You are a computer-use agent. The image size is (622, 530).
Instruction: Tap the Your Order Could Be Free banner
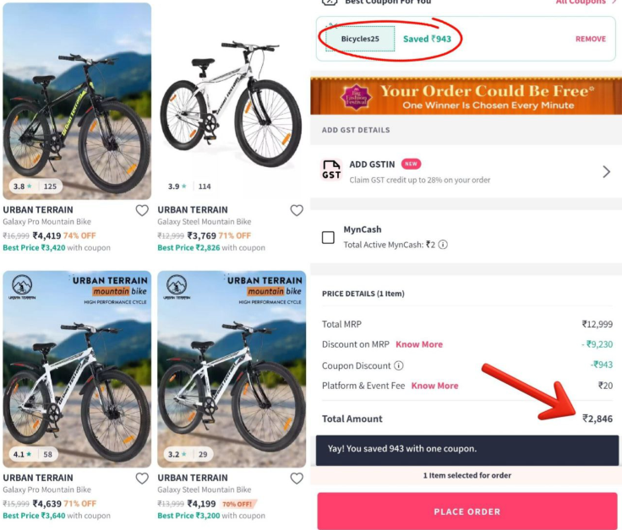coord(465,96)
